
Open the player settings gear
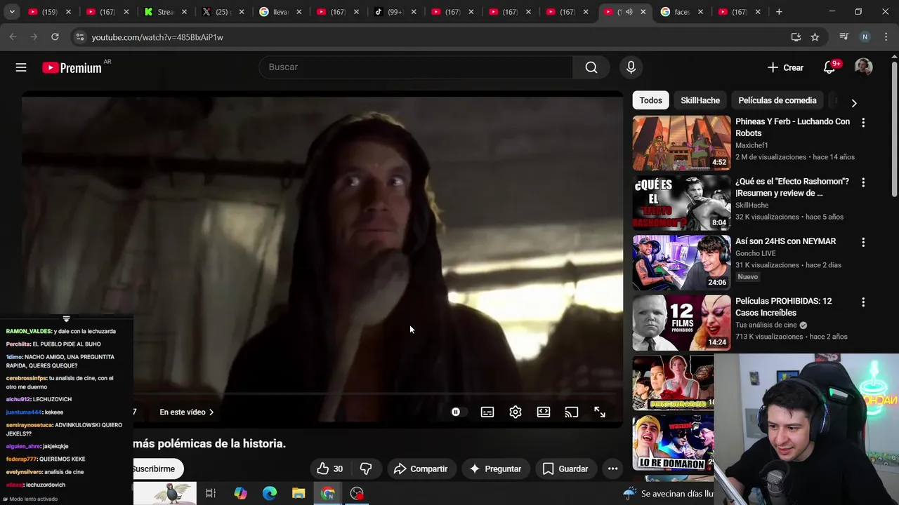coord(516,412)
